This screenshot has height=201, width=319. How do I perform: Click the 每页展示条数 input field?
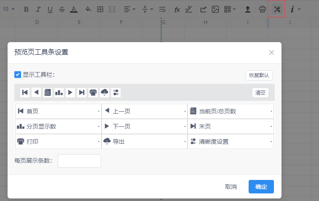click(79, 161)
